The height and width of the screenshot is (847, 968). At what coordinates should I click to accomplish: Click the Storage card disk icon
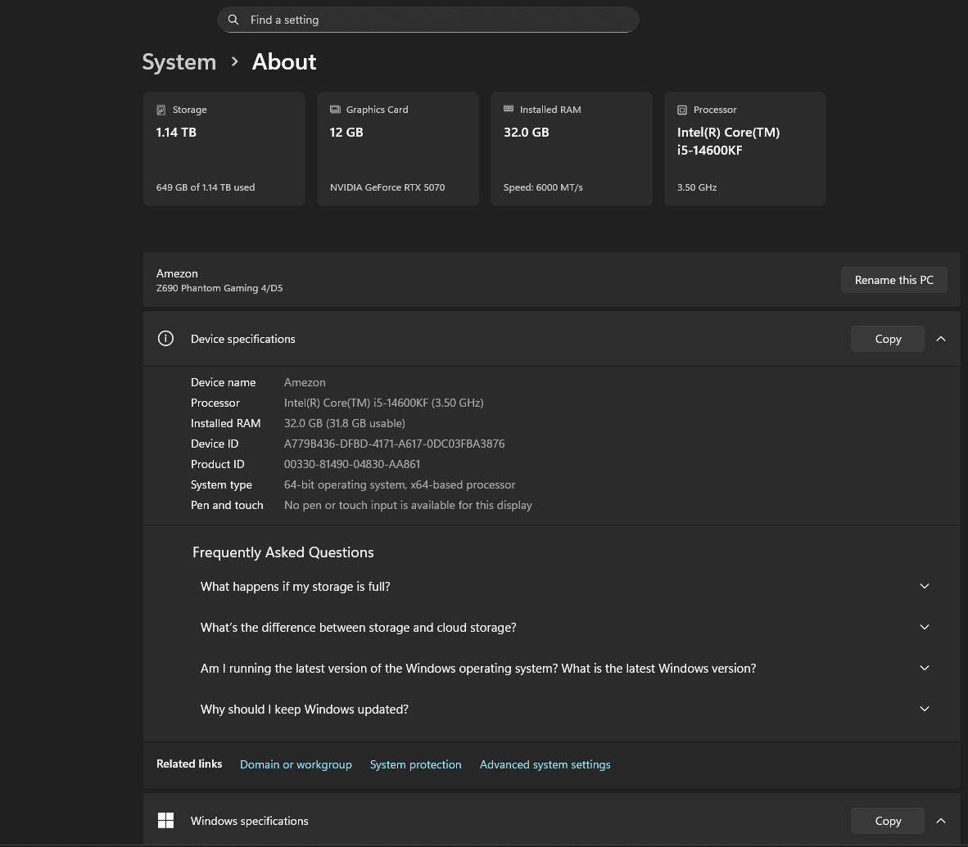(x=161, y=110)
